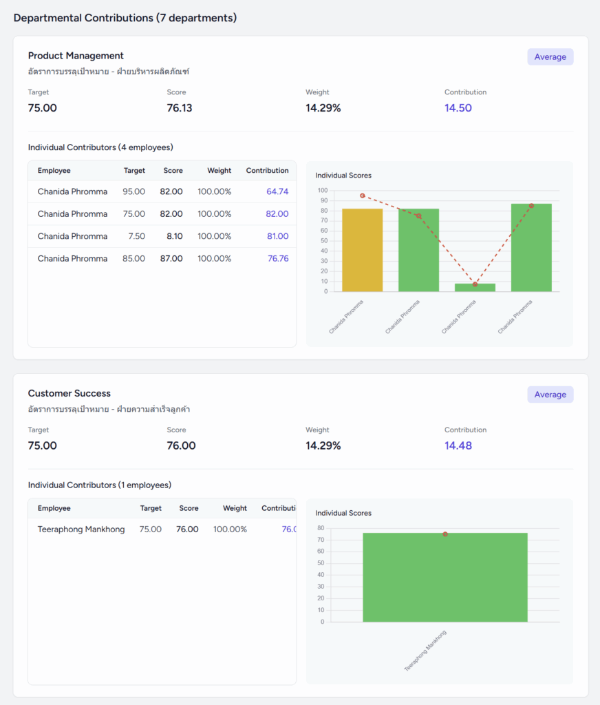Click the shortest green bar in the chart
The height and width of the screenshot is (705, 600).
pyautogui.click(x=475, y=287)
